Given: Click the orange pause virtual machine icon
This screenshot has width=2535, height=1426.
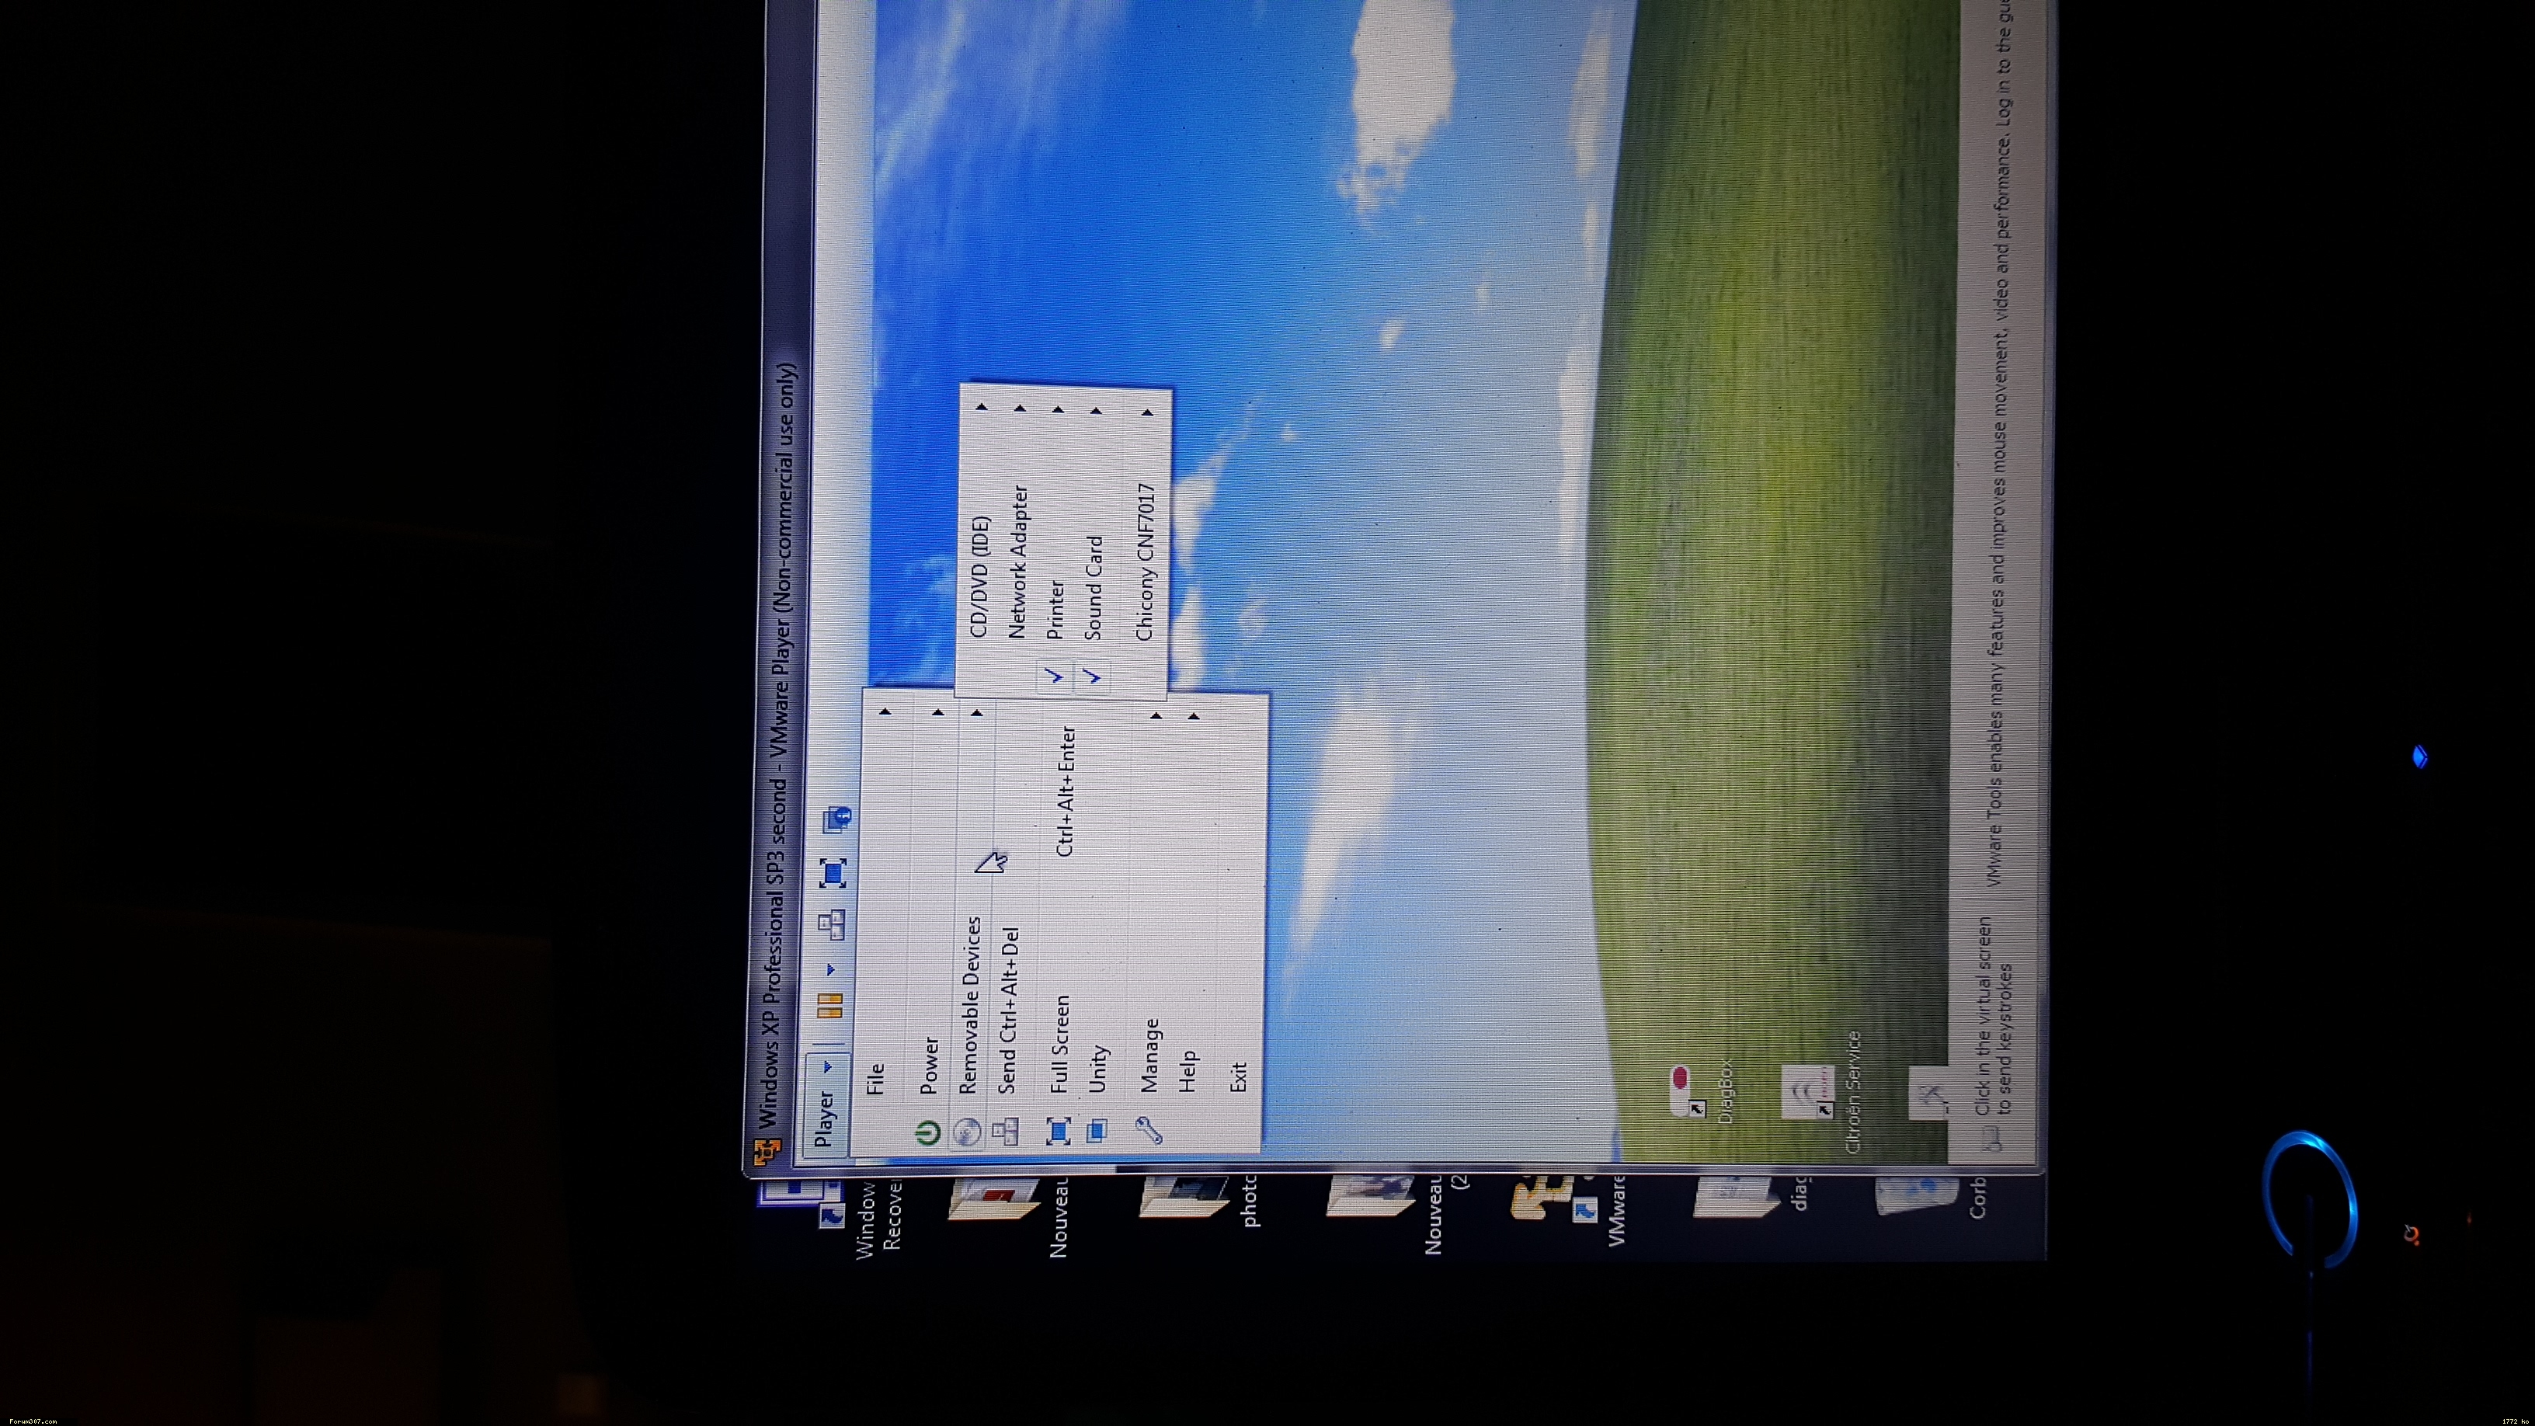Looking at the screenshot, I should (829, 1005).
